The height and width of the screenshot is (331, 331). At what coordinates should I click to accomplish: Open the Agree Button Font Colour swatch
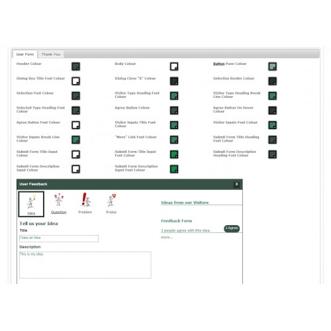(x=75, y=125)
